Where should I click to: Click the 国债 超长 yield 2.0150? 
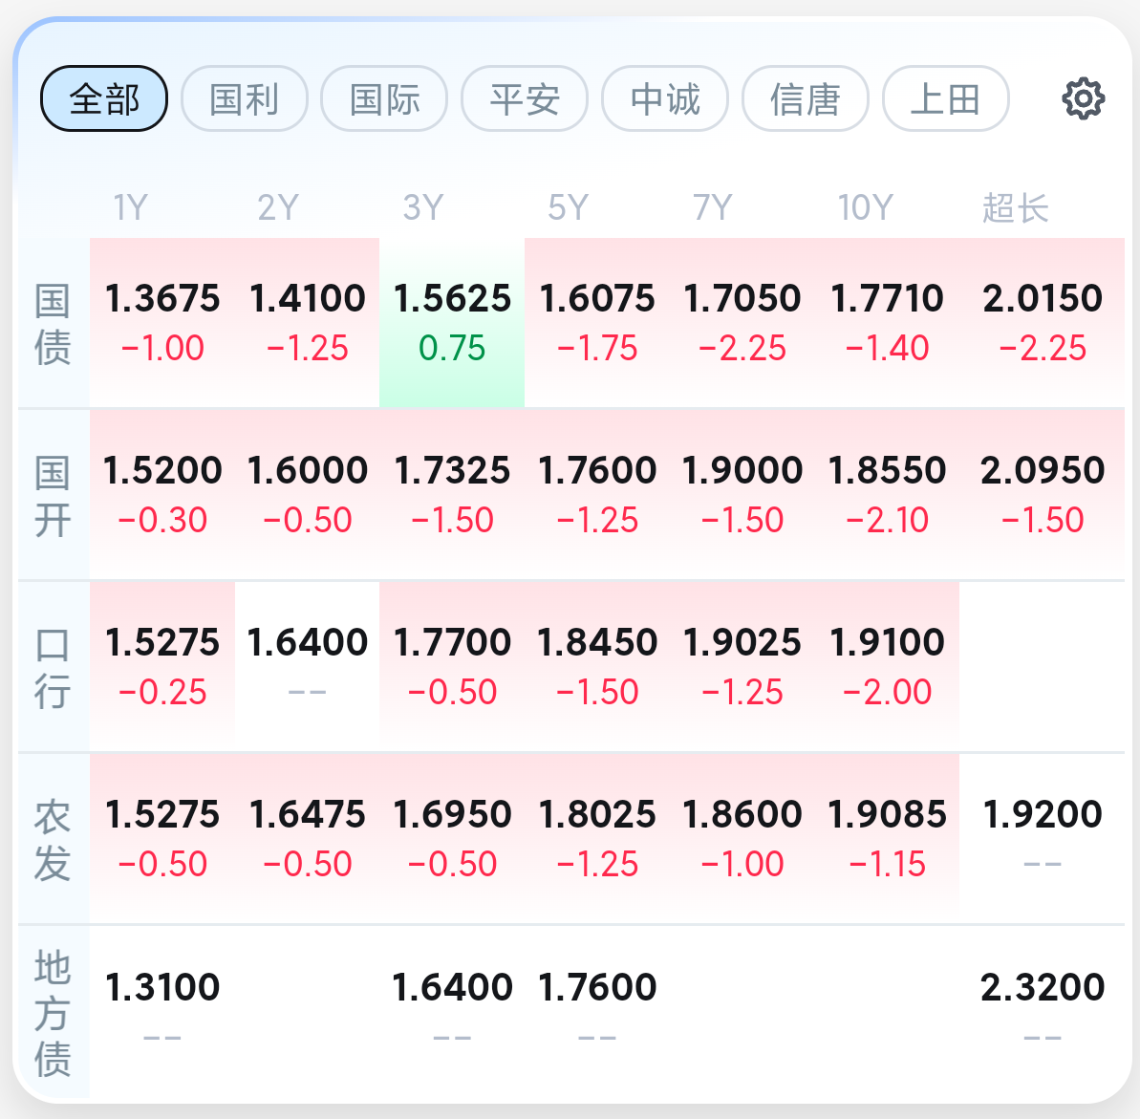coord(1042,323)
